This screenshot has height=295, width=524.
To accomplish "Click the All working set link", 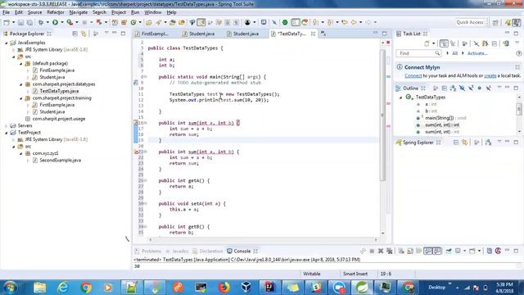I will [455, 53].
